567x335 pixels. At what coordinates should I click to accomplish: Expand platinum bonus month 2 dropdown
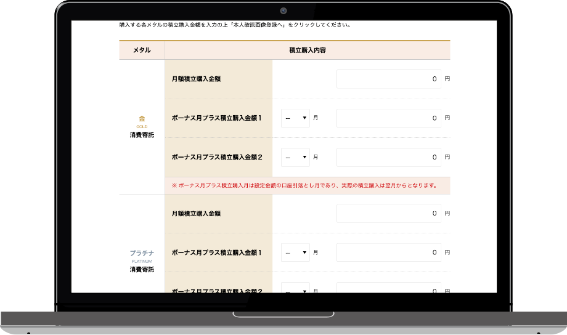pyautogui.click(x=296, y=288)
